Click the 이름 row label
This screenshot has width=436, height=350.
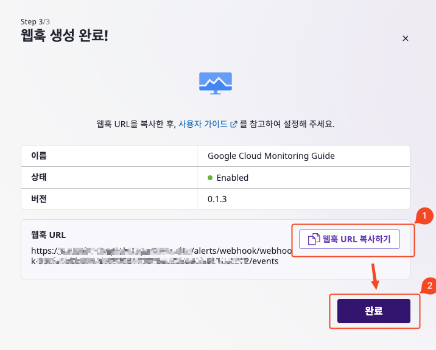coord(38,156)
